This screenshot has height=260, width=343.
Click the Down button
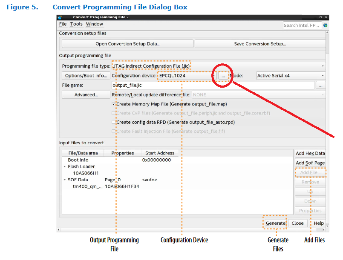pyautogui.click(x=310, y=201)
